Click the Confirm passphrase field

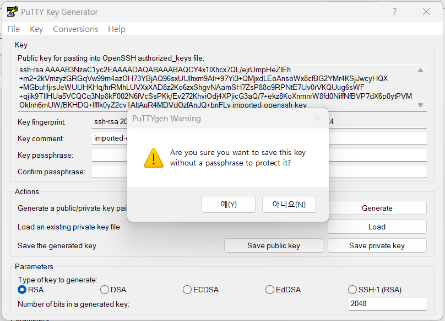coord(259,172)
